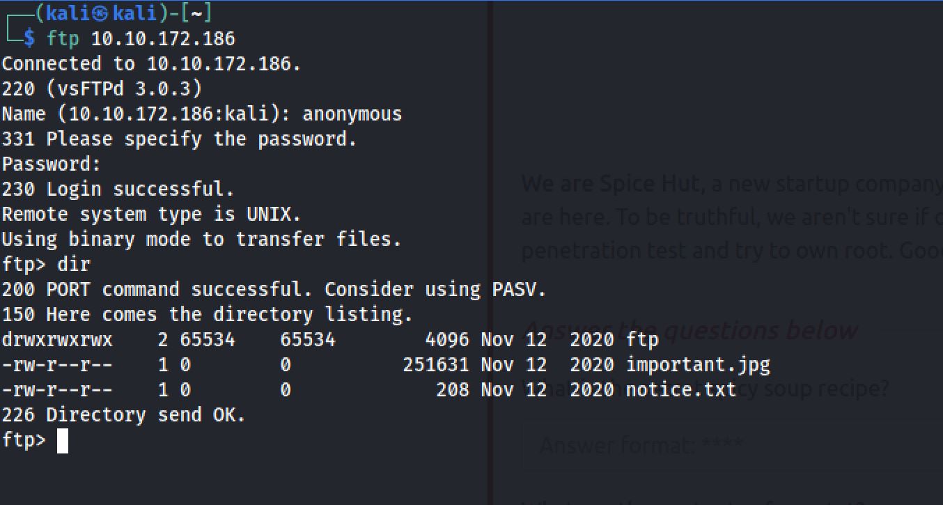
Task: Click the '200 PORT command successful' line
Action: click(274, 290)
